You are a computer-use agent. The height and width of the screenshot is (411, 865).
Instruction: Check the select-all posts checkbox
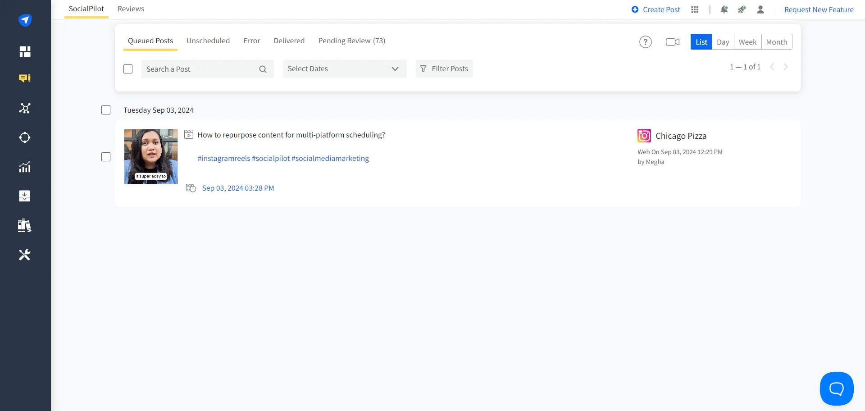pyautogui.click(x=128, y=69)
